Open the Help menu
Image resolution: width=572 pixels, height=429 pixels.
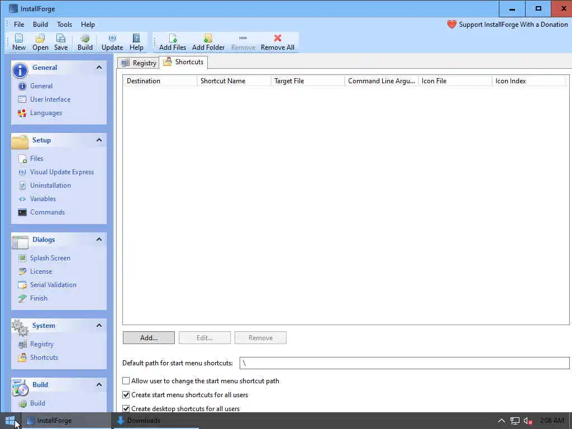(x=88, y=25)
